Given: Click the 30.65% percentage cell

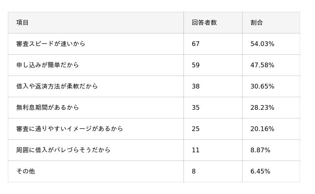Looking at the screenshot, I should click(262, 87).
